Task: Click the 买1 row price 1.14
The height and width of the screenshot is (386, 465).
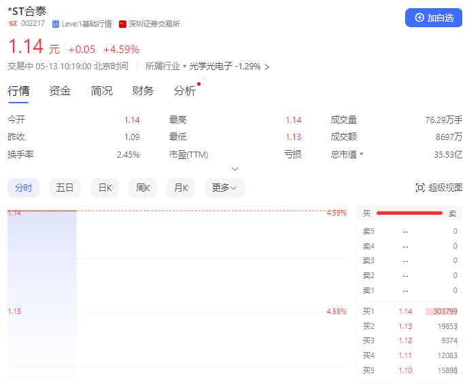Action: click(x=405, y=311)
